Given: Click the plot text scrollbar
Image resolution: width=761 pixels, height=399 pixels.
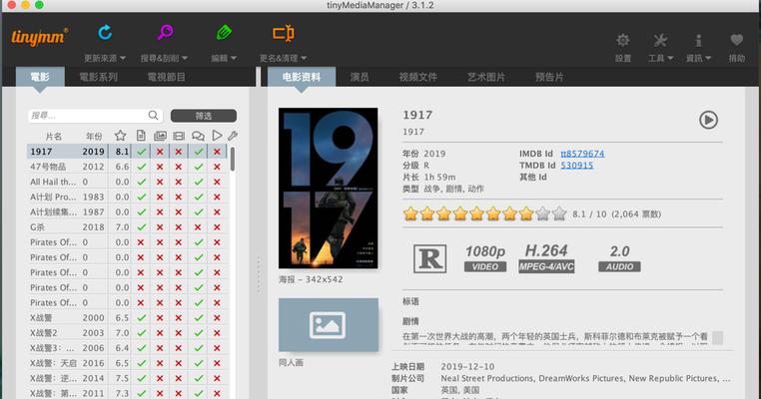Looking at the screenshot, I should (718, 337).
